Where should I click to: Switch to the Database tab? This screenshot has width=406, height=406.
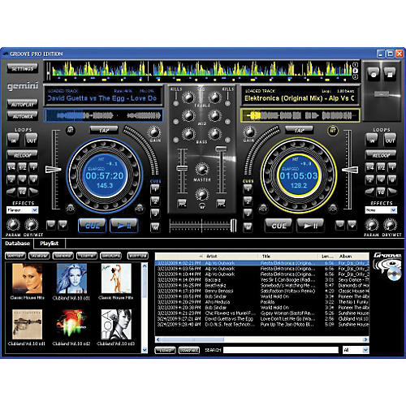[x=18, y=244]
